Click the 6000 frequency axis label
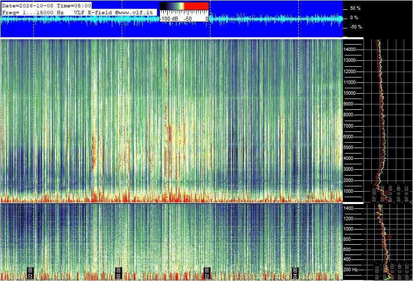The width and height of the screenshot is (413, 281). coord(348,137)
